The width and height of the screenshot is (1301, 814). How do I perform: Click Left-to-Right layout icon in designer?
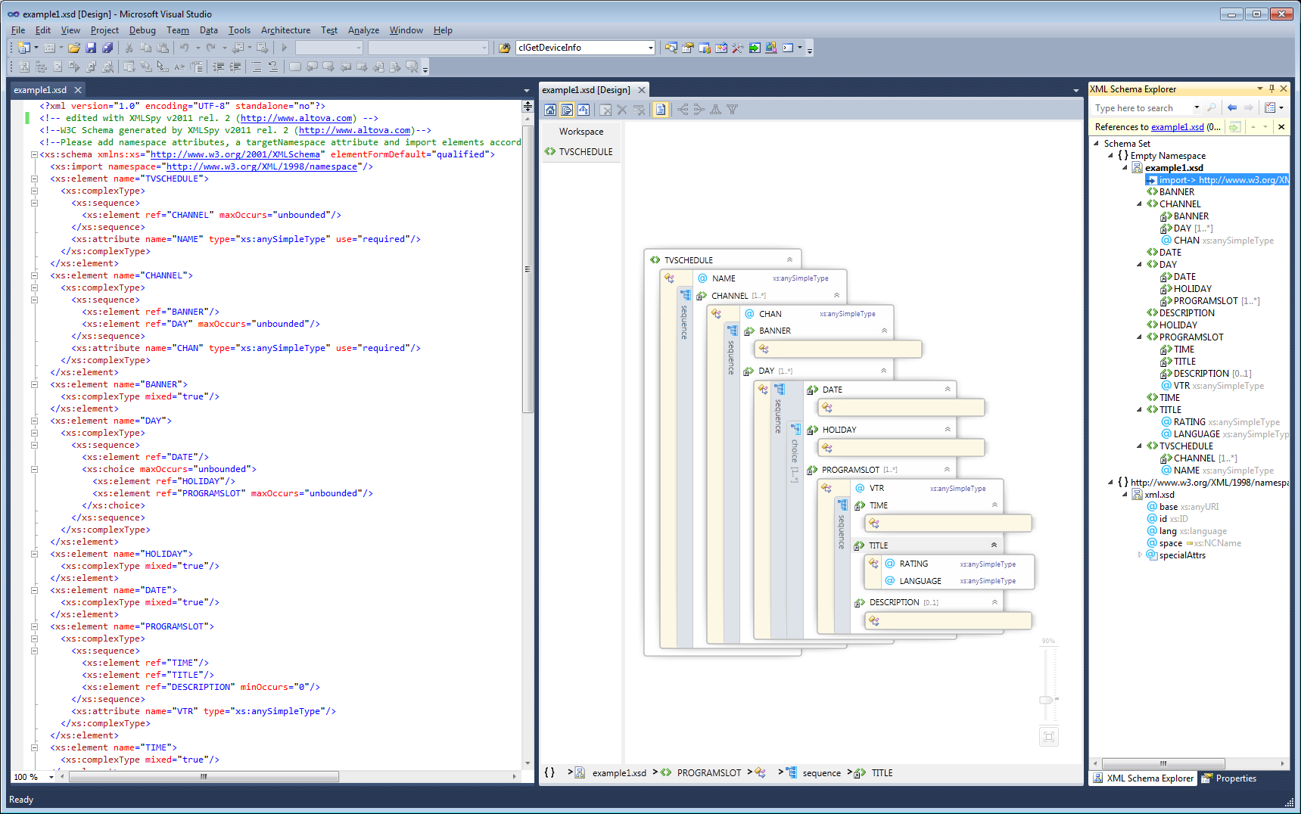(x=683, y=110)
